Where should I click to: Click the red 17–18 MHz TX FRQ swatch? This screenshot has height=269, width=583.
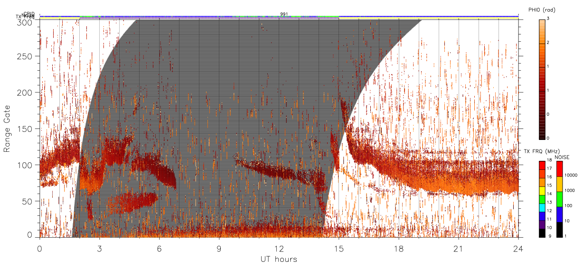(x=542, y=165)
